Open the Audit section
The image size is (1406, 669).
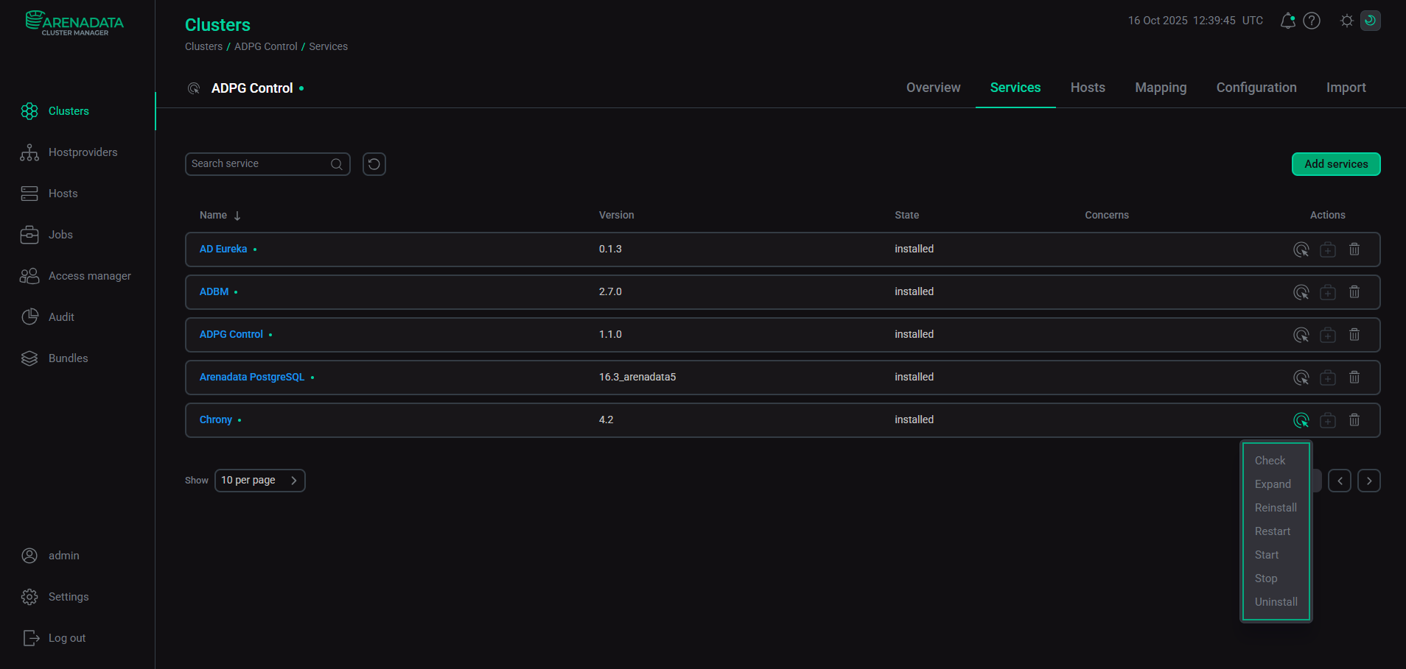(60, 316)
